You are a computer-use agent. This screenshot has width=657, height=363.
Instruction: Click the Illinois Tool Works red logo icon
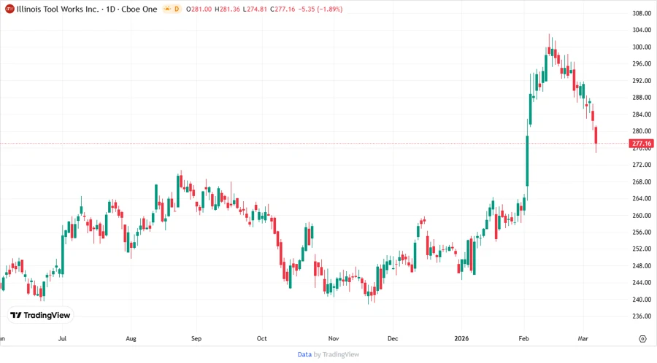tap(9, 9)
